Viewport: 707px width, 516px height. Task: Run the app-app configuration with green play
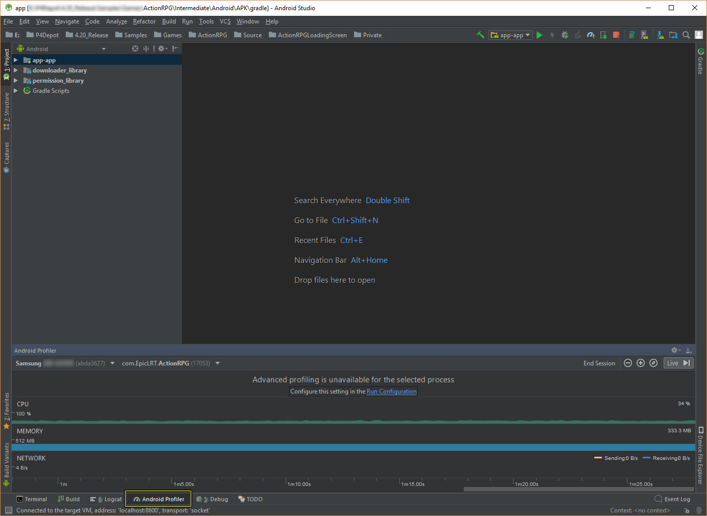(539, 35)
